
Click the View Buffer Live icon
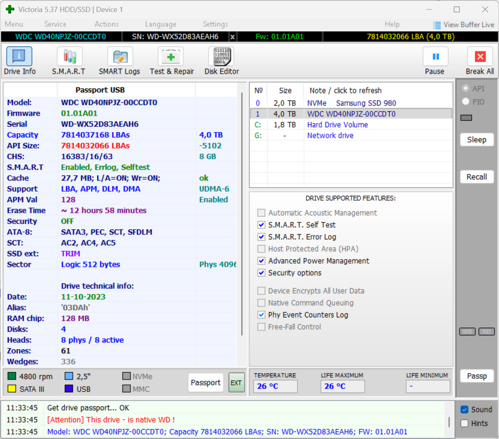(437, 25)
